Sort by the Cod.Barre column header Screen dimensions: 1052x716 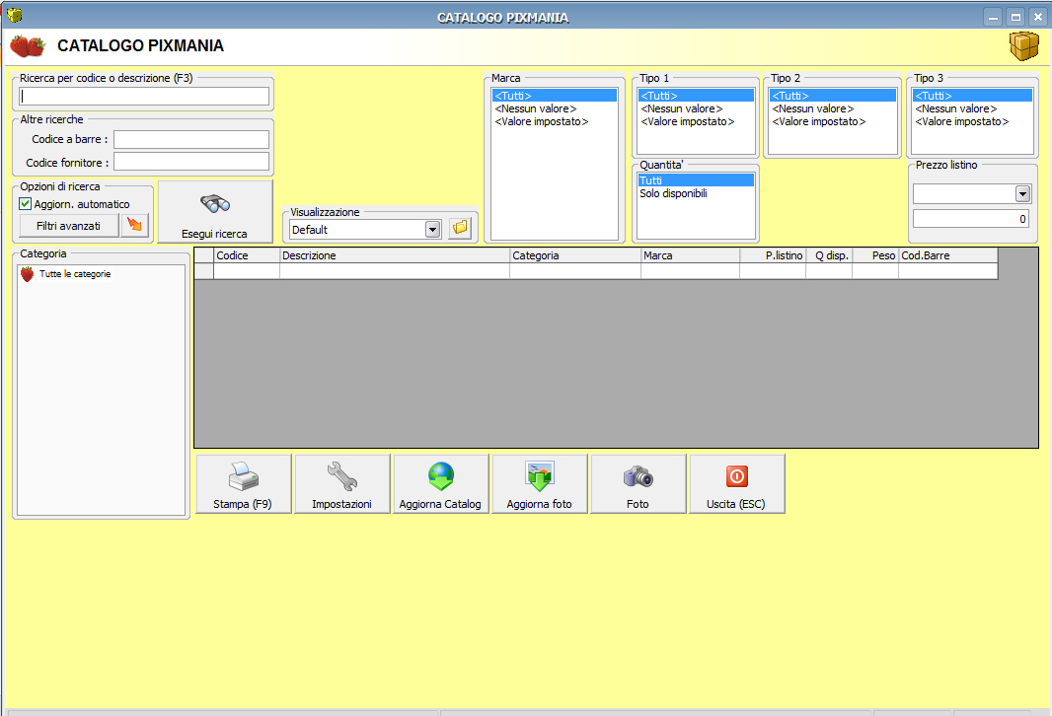(x=948, y=255)
